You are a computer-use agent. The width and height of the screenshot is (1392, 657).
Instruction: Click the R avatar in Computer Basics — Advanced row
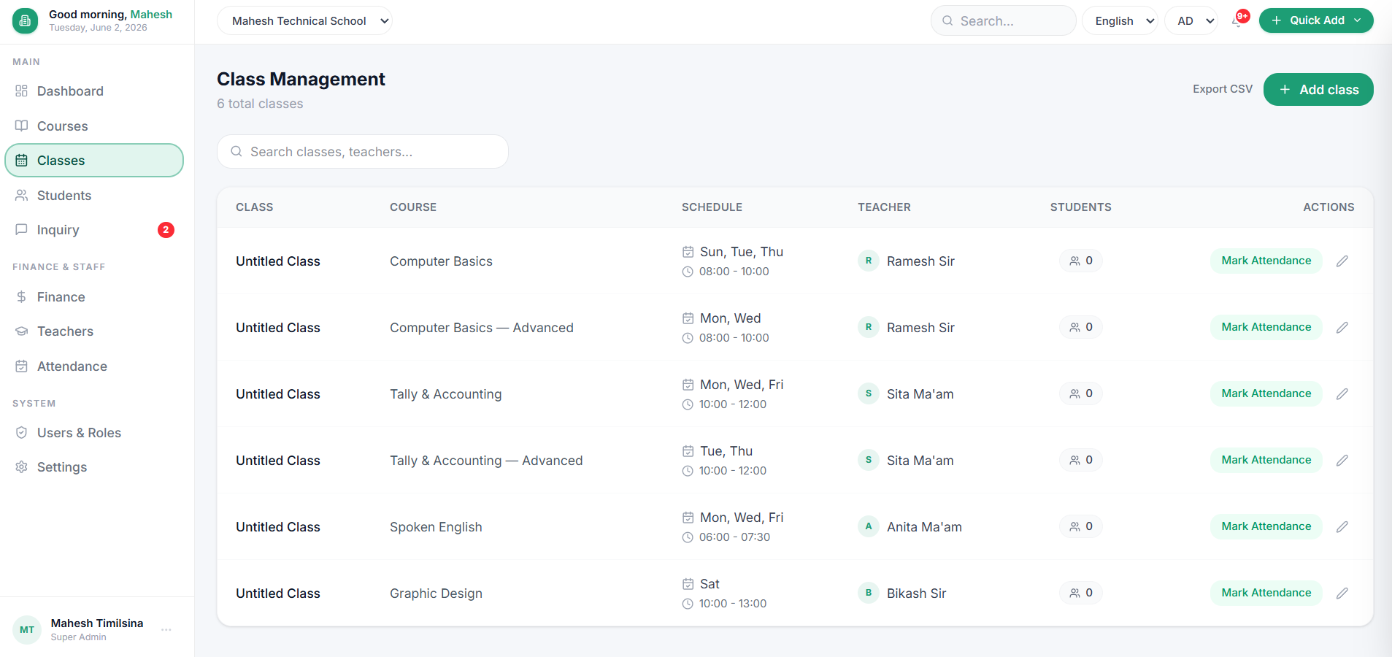click(x=869, y=327)
